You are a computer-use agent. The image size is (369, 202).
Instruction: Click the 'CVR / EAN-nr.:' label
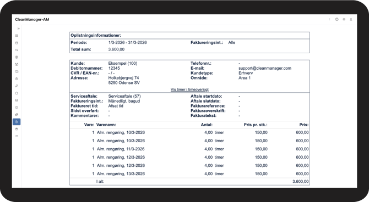pos(85,73)
